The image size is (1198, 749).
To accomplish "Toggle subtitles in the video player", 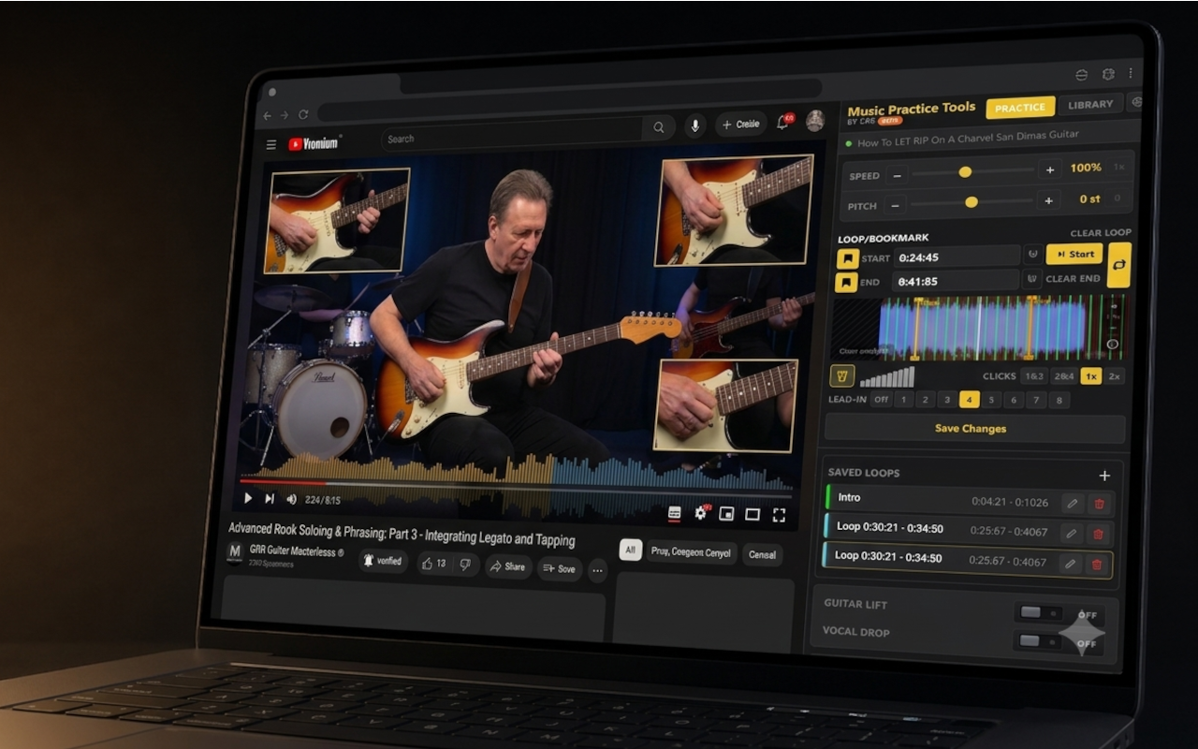I will [674, 513].
